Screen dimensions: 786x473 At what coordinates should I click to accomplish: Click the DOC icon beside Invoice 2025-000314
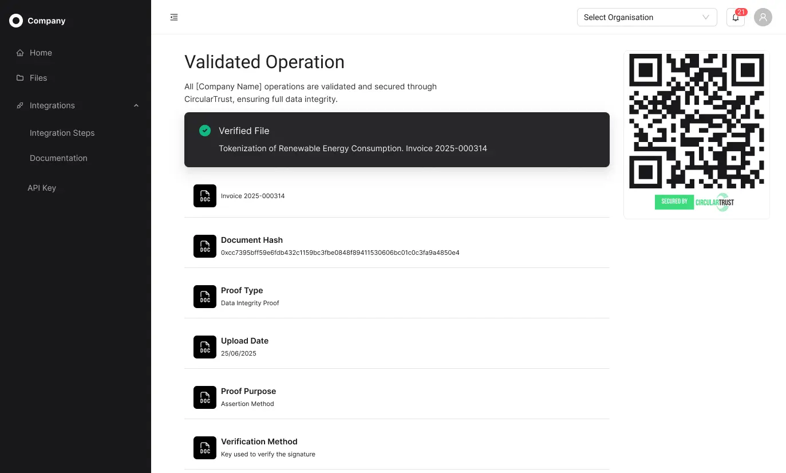tap(205, 196)
